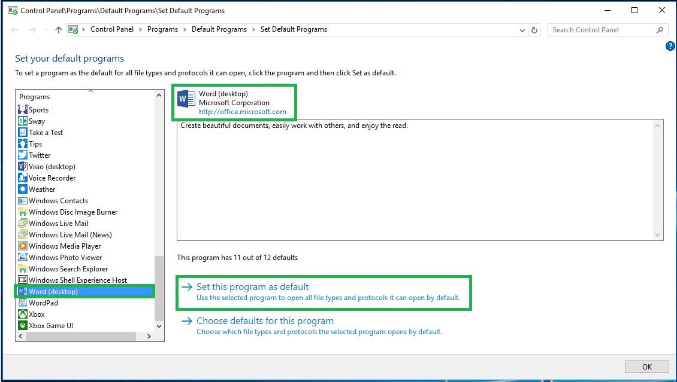Go back to previous page
The height and width of the screenshot is (382, 677).
[15, 30]
